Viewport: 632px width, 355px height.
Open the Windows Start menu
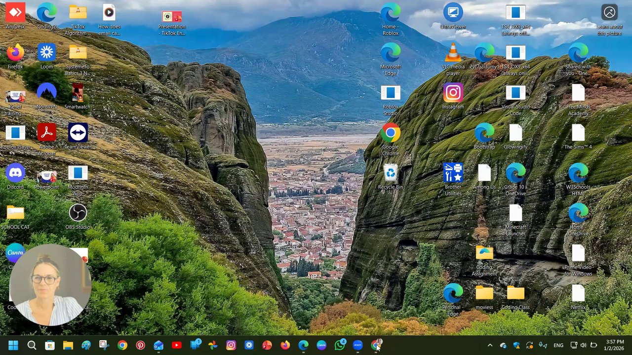[x=13, y=345]
